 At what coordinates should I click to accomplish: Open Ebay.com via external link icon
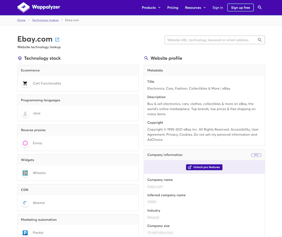point(57,39)
